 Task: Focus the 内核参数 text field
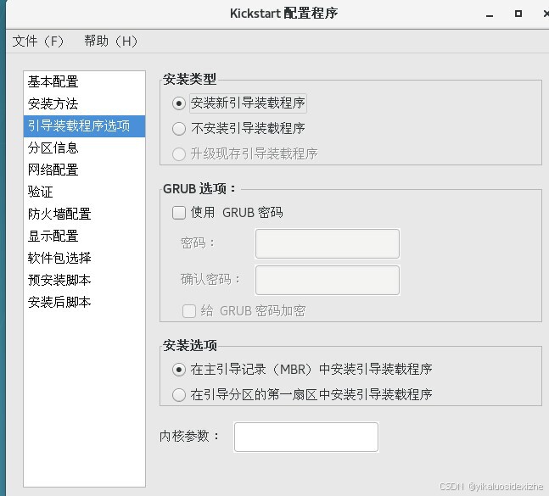pos(306,437)
